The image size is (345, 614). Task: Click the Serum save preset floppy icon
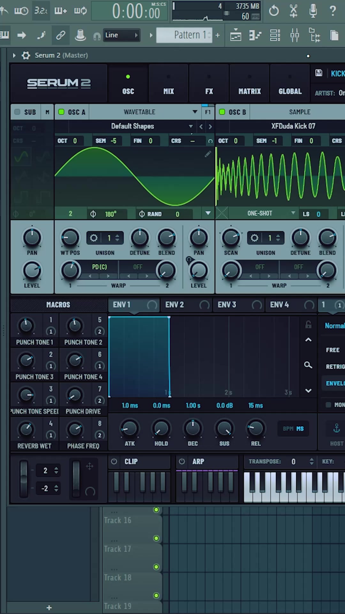tap(319, 73)
